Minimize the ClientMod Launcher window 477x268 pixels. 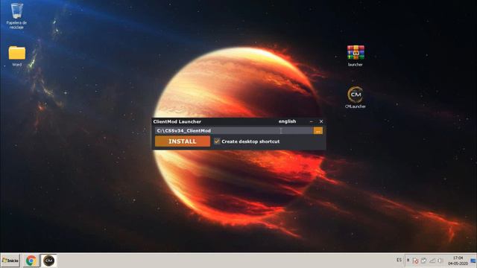click(x=311, y=121)
